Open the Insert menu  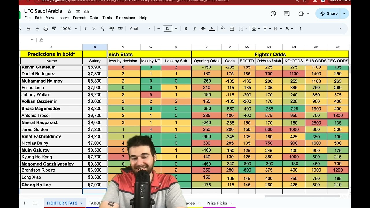pos(64,18)
